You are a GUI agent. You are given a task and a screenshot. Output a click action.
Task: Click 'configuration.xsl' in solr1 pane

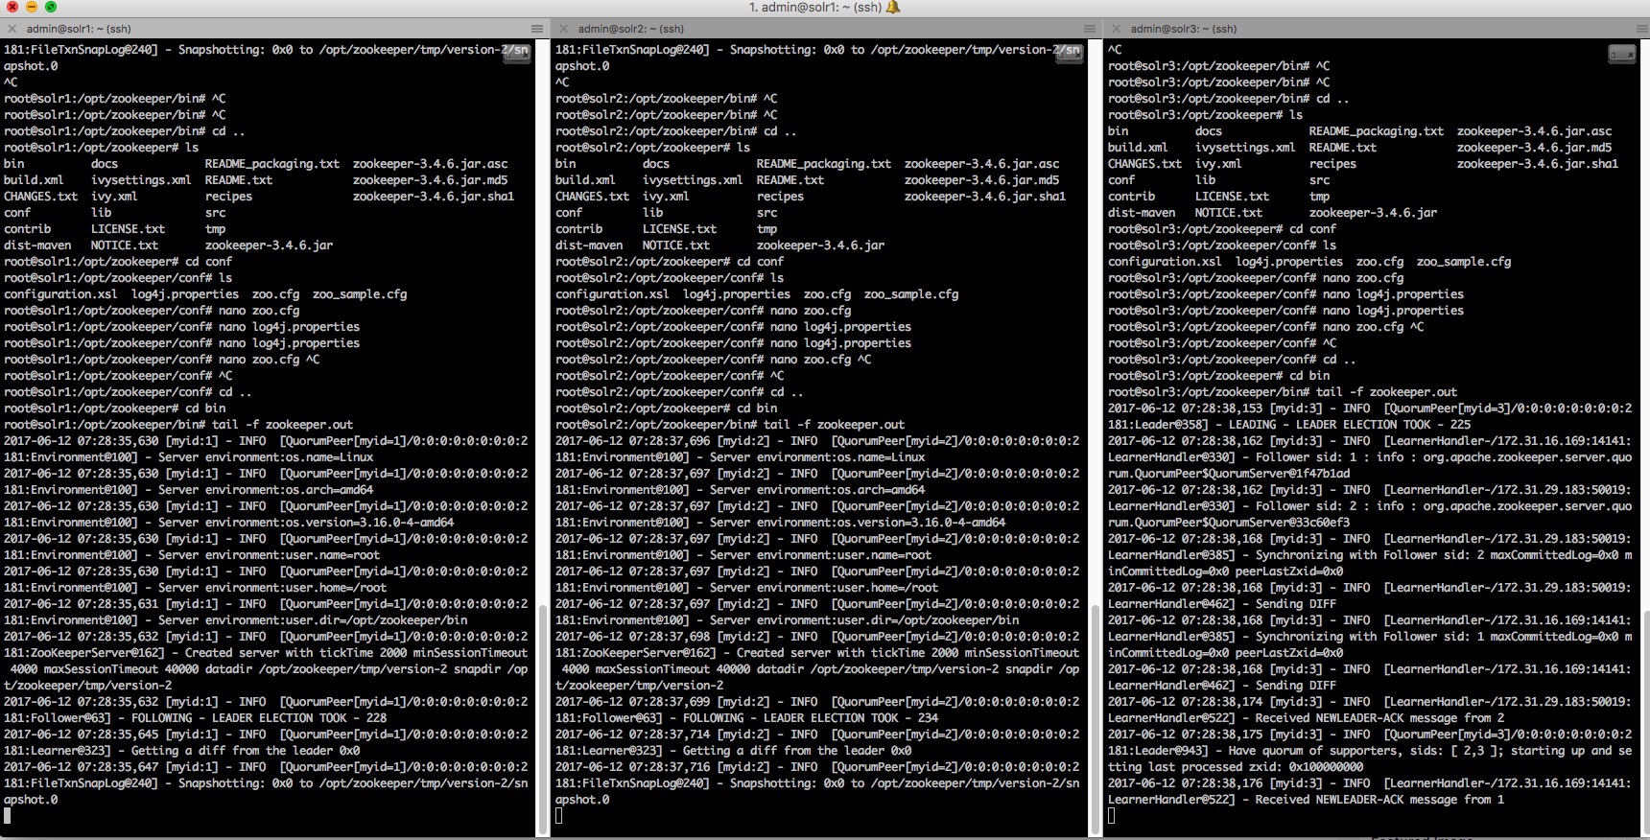pyautogui.click(x=60, y=294)
